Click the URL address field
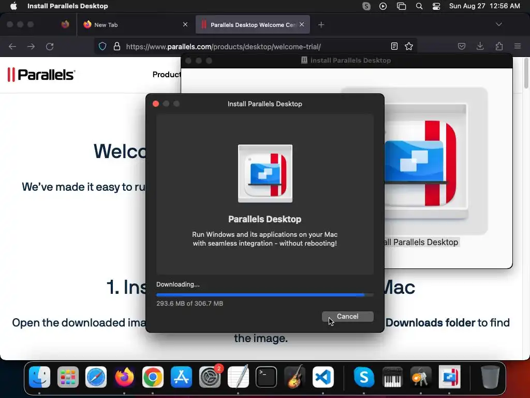The height and width of the screenshot is (398, 530). (x=255, y=46)
